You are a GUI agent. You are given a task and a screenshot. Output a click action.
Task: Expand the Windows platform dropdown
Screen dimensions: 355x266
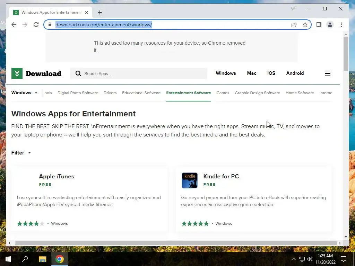click(x=24, y=93)
